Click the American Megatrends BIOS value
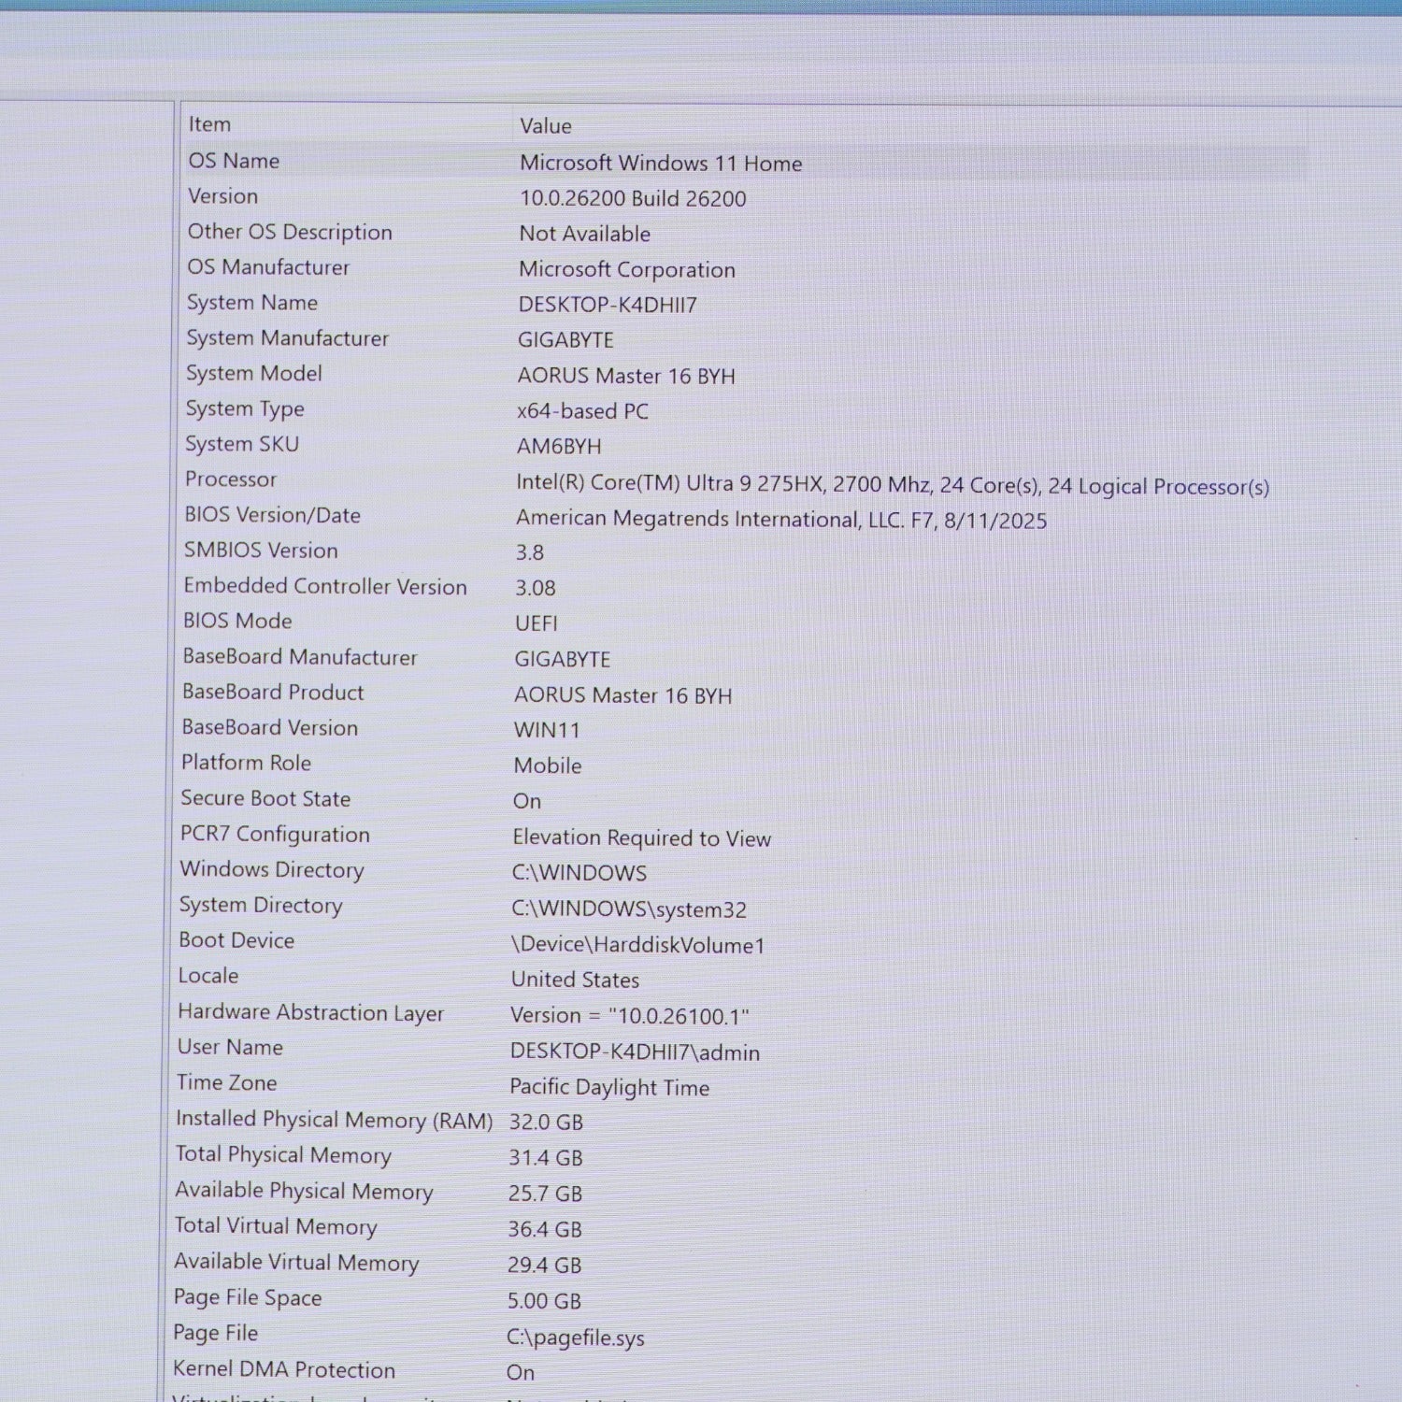The width and height of the screenshot is (1402, 1402). point(781,520)
